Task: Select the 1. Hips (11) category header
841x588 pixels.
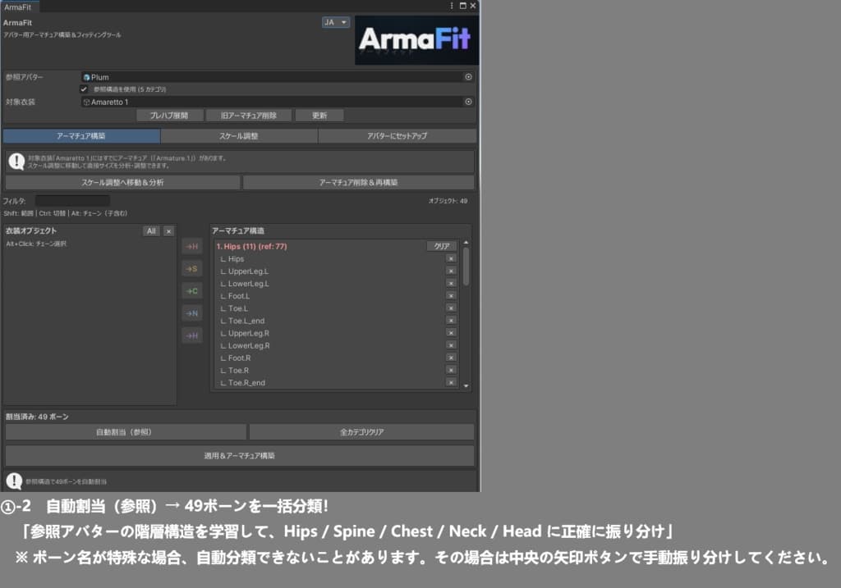Action: coord(251,246)
